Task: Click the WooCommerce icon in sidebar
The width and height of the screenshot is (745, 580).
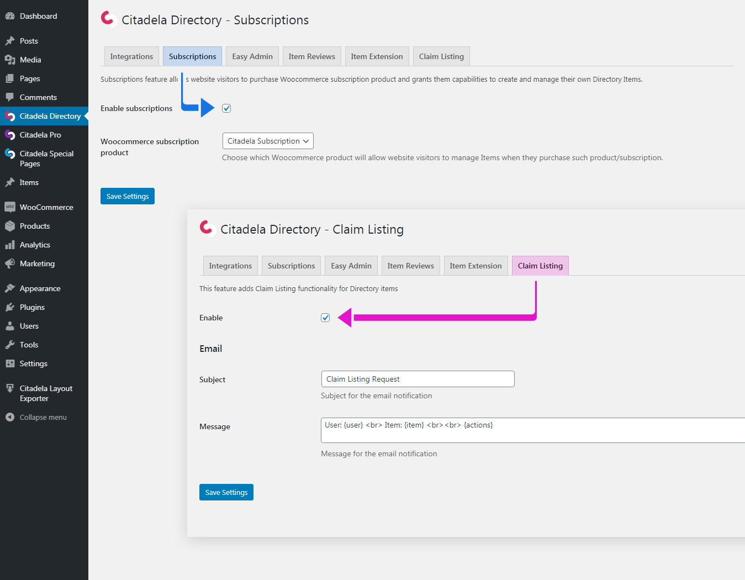Action: coord(10,207)
